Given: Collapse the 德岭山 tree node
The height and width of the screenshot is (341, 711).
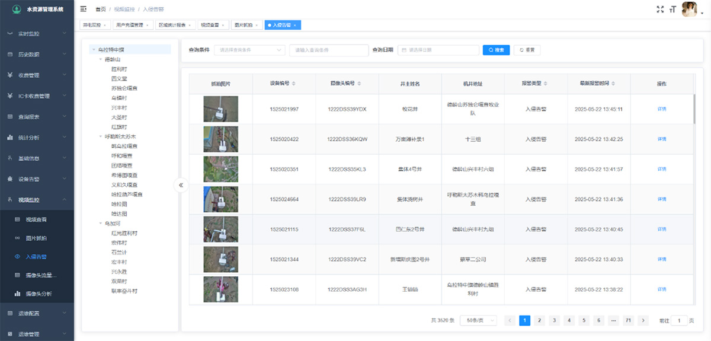Looking at the screenshot, I should [x=101, y=59].
